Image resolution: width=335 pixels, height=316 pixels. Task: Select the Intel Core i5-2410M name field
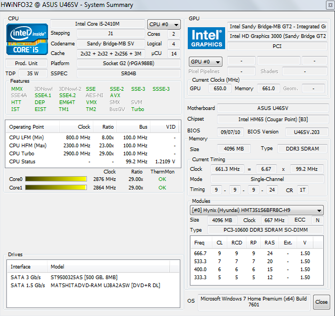(x=98, y=23)
